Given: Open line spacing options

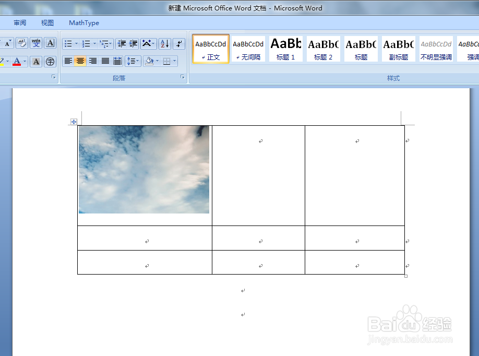Looking at the screenshot, I should click(x=133, y=61).
